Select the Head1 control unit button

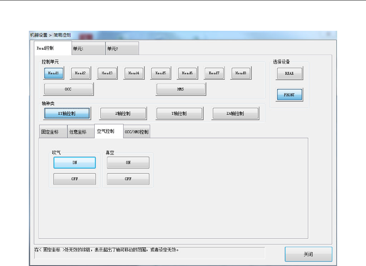click(x=53, y=73)
